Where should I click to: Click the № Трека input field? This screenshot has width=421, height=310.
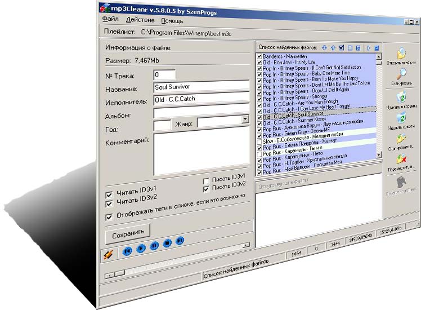[x=164, y=74]
